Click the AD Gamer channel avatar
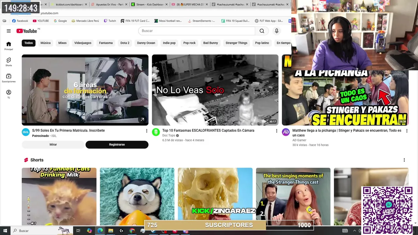The width and height of the screenshot is (418, 235). [x=286, y=132]
